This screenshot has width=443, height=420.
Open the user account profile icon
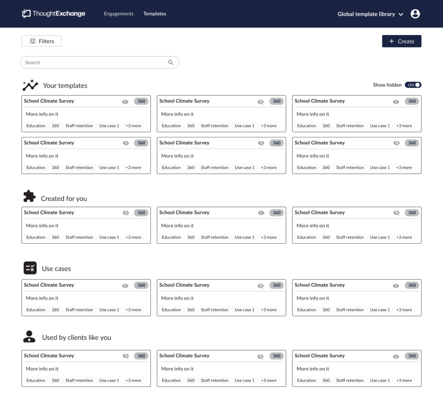click(415, 14)
